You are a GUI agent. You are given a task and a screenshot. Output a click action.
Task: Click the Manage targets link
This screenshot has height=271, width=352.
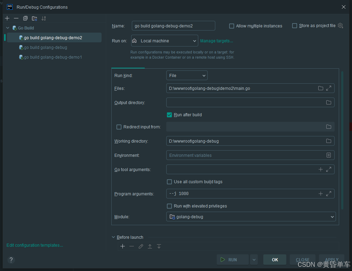click(216, 41)
